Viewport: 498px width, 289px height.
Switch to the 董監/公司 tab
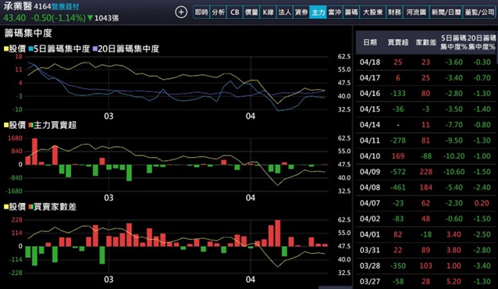coord(479,12)
